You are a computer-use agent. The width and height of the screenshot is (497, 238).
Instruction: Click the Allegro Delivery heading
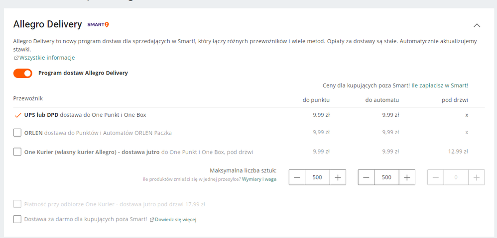[47, 24]
